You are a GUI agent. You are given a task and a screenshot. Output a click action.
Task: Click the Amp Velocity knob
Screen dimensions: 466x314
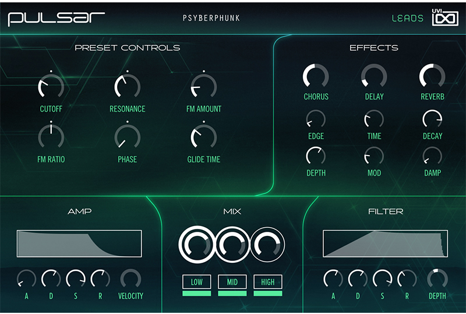click(x=130, y=279)
